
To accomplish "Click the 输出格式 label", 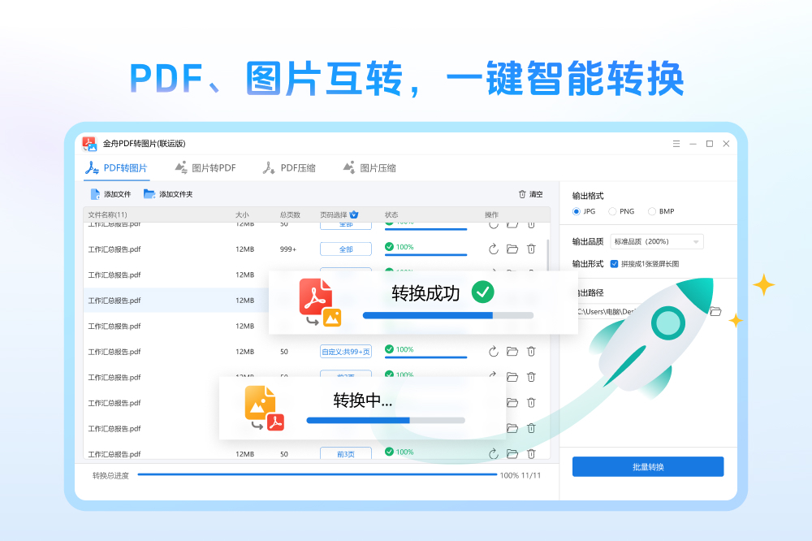I will pyautogui.click(x=588, y=196).
